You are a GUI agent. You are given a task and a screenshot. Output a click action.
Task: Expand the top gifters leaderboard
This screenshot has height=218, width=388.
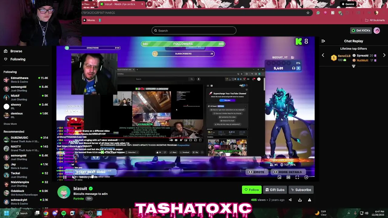353,66
